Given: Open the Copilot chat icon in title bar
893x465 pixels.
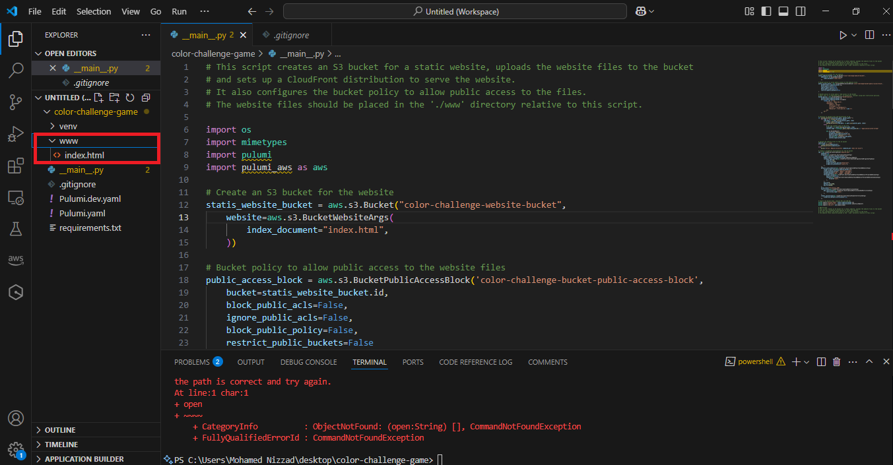Looking at the screenshot, I should (x=640, y=11).
